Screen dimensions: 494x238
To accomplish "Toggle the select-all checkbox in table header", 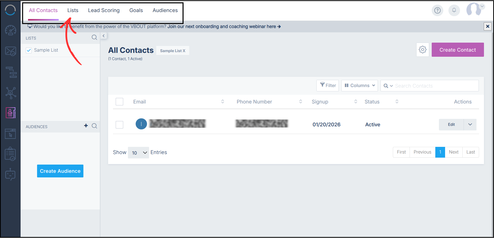I will coord(119,101).
